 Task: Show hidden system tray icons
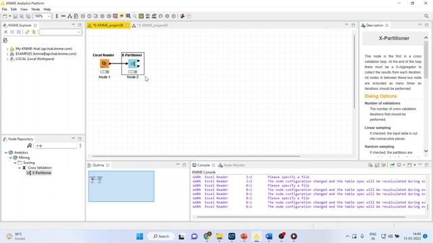[347, 236]
